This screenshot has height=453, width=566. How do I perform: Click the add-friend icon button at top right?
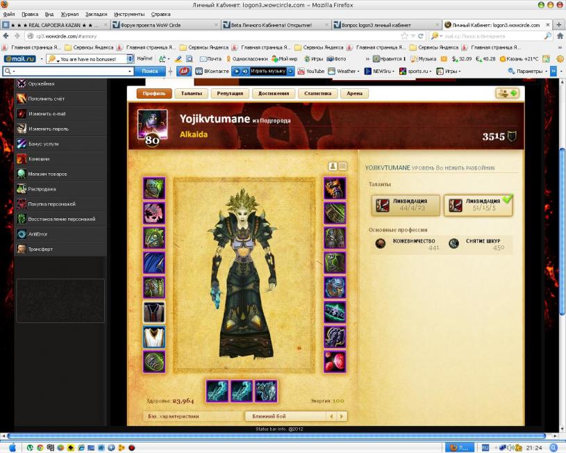pos(507,93)
